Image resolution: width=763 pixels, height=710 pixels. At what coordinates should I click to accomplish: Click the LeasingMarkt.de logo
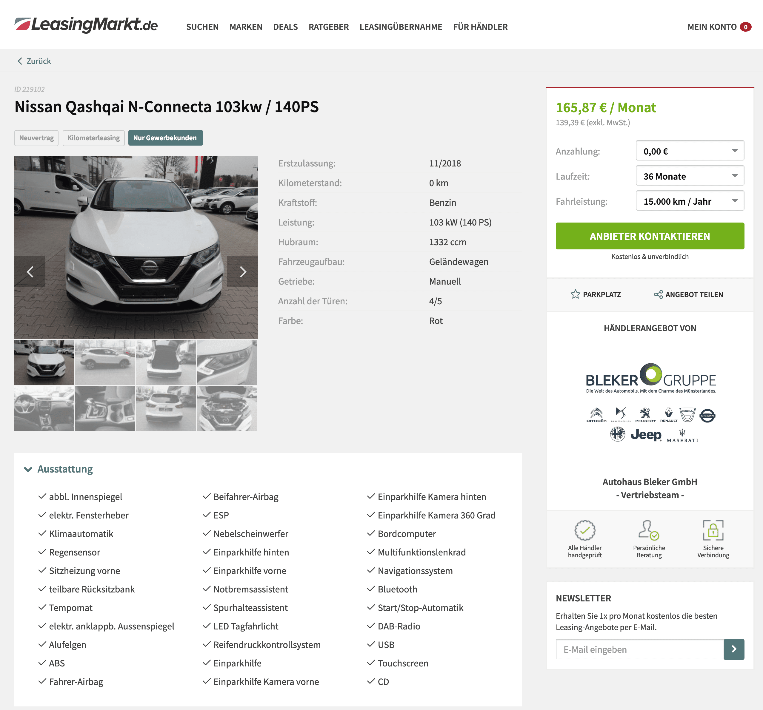click(x=86, y=25)
